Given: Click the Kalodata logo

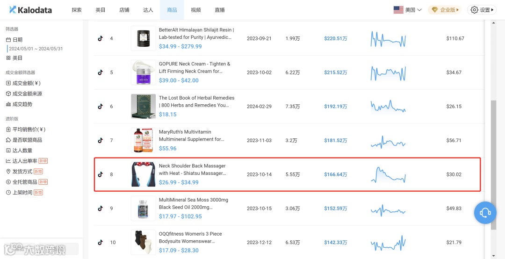Looking at the screenshot, I should click(30, 10).
